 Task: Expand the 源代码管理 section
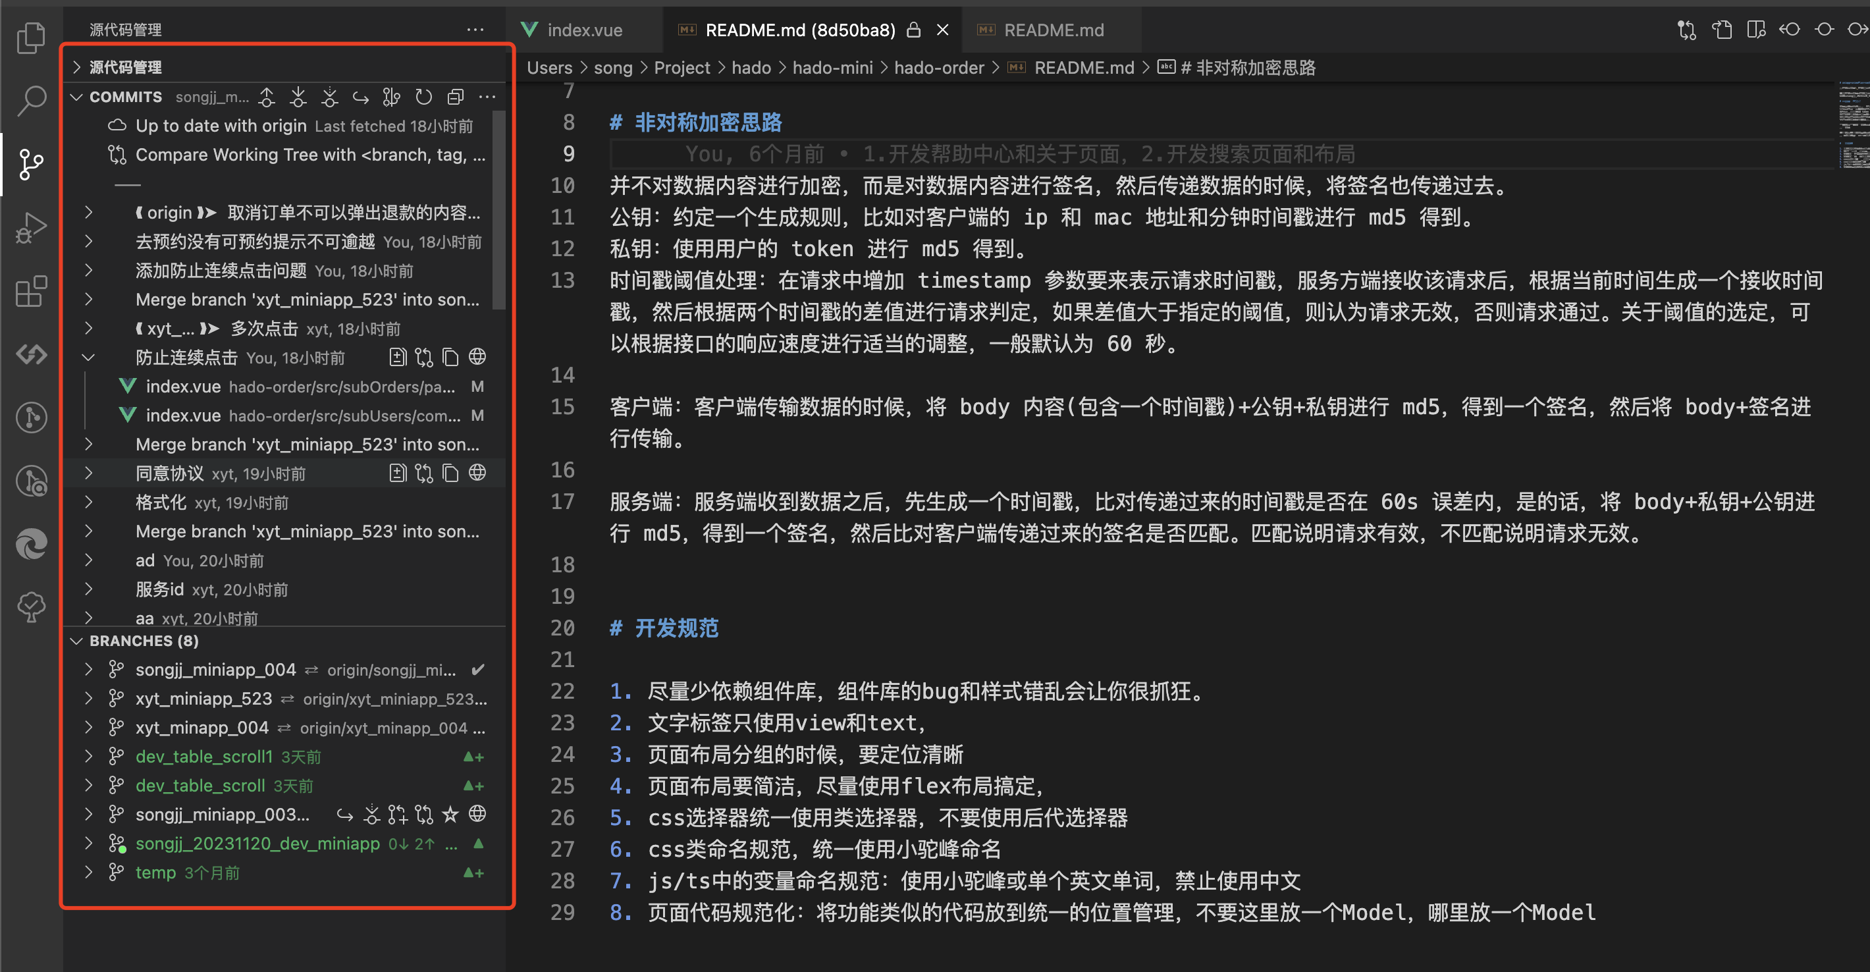(77, 68)
